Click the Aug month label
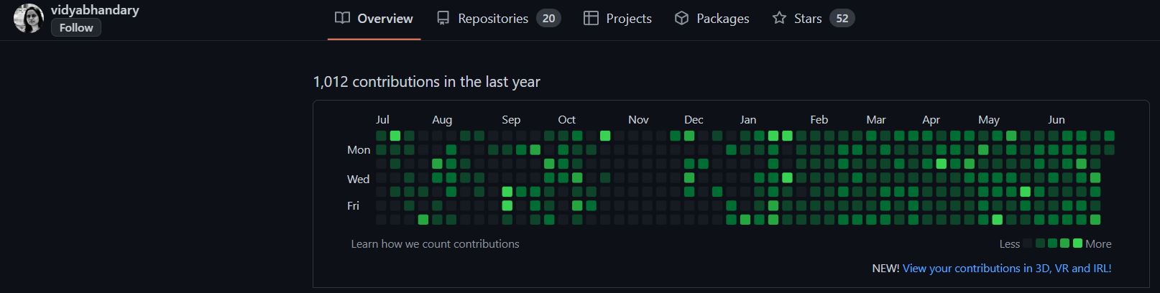Image resolution: width=1160 pixels, height=293 pixels. [x=442, y=120]
